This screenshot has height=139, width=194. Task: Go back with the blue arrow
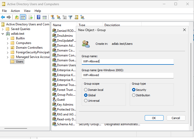3,17
